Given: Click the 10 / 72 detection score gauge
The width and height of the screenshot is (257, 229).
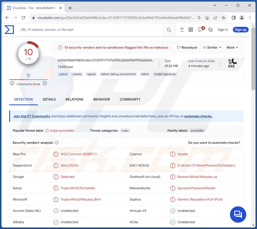Looking at the screenshot, I should click(28, 54).
